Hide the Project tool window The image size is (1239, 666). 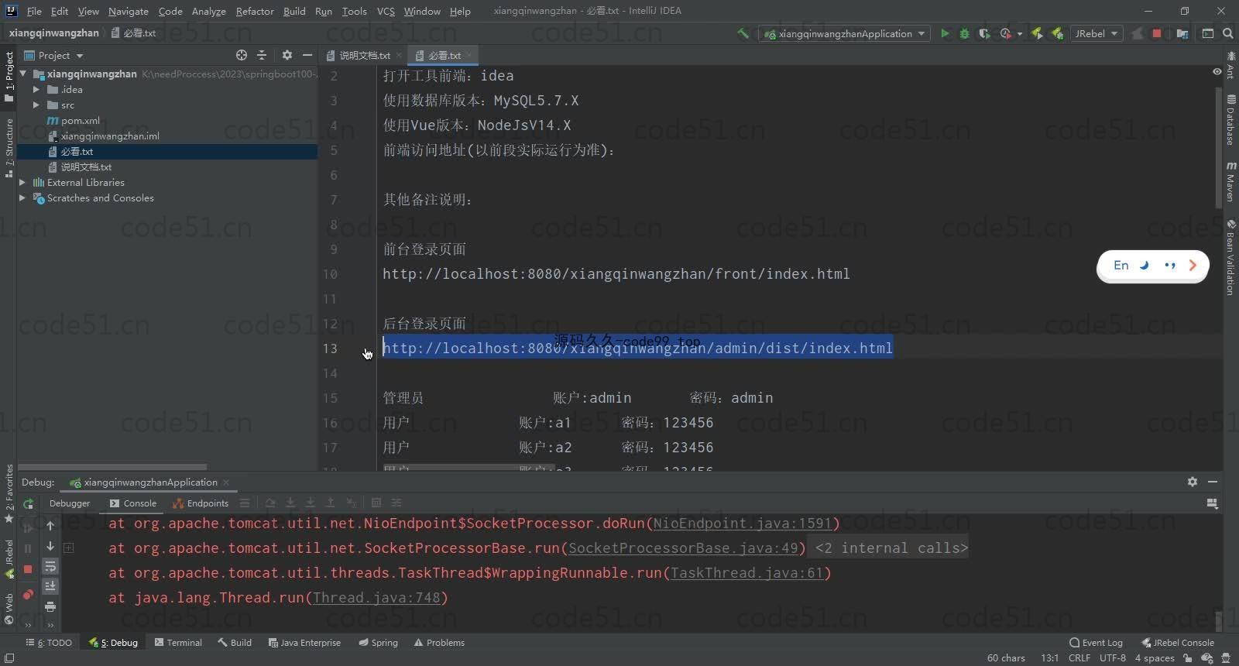[307, 55]
